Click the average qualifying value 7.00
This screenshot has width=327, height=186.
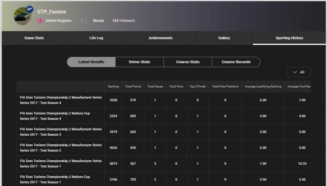pos(263,164)
